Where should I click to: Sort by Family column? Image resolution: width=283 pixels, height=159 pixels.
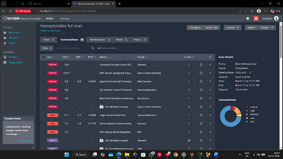point(142,57)
